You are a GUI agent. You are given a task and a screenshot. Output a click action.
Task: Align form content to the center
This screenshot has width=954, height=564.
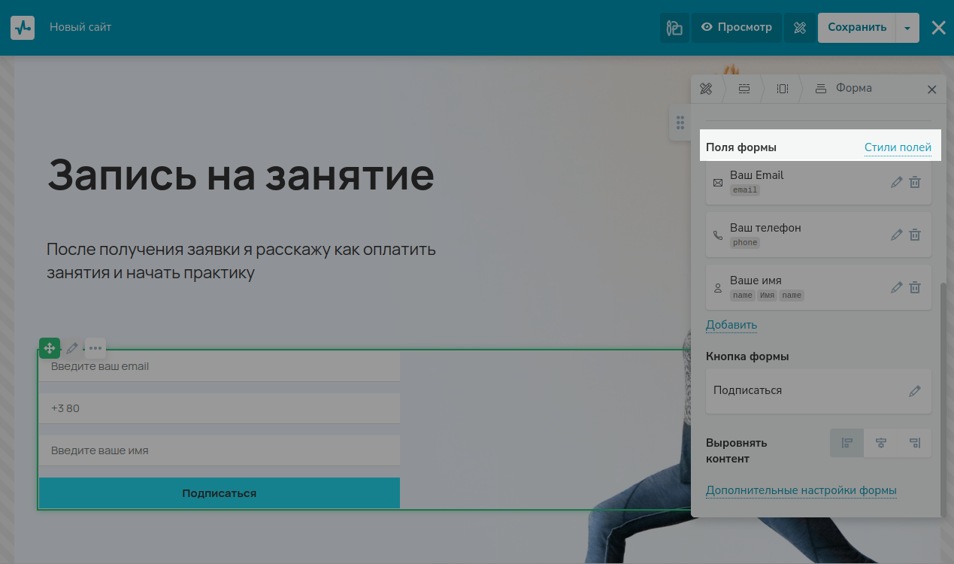tap(881, 443)
